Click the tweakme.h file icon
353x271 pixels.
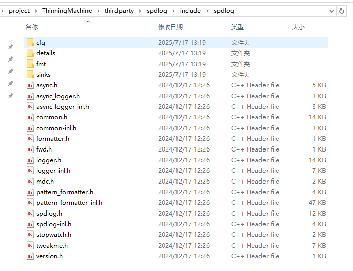pos(30,246)
